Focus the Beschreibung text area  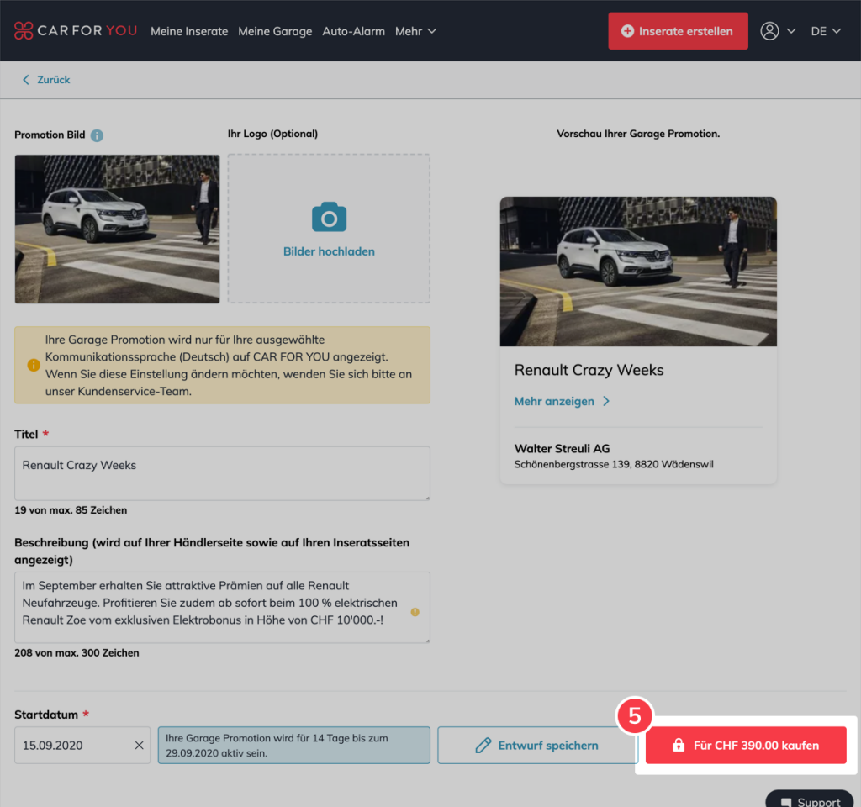(x=222, y=607)
